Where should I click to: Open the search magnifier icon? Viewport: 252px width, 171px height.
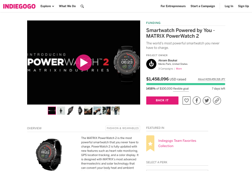(x=82, y=6)
